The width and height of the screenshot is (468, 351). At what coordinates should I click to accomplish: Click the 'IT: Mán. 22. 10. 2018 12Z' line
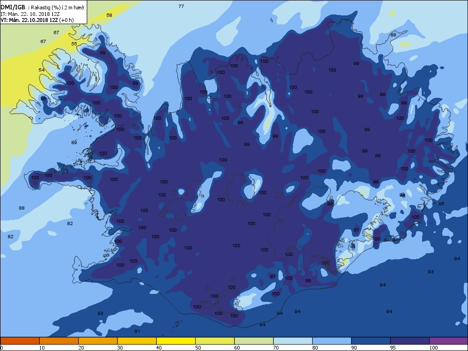click(x=30, y=14)
